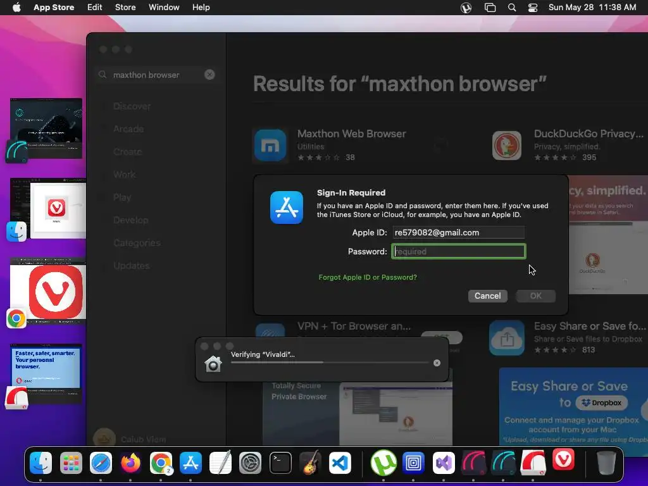Viewport: 648px width, 486px height.
Task: Click Maxthon Web Browser title text
Action: (x=352, y=134)
